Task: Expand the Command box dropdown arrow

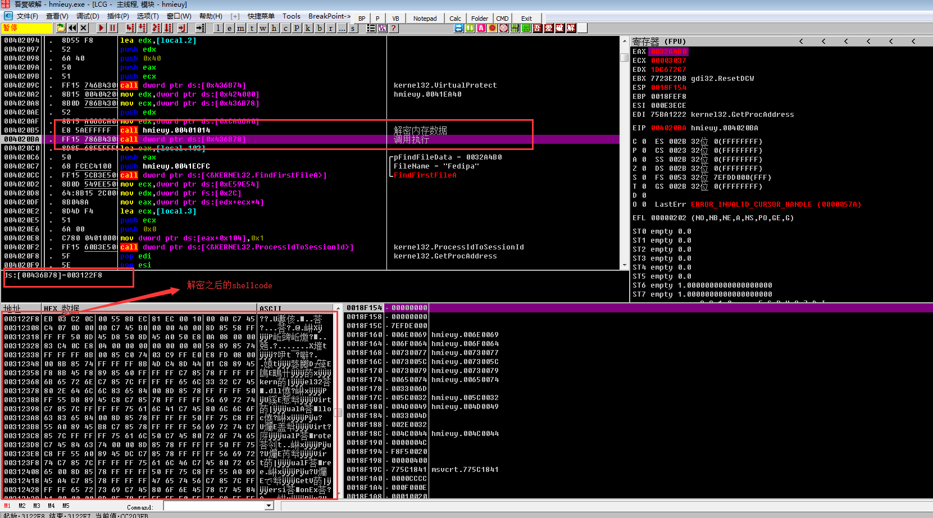Action: coord(268,506)
